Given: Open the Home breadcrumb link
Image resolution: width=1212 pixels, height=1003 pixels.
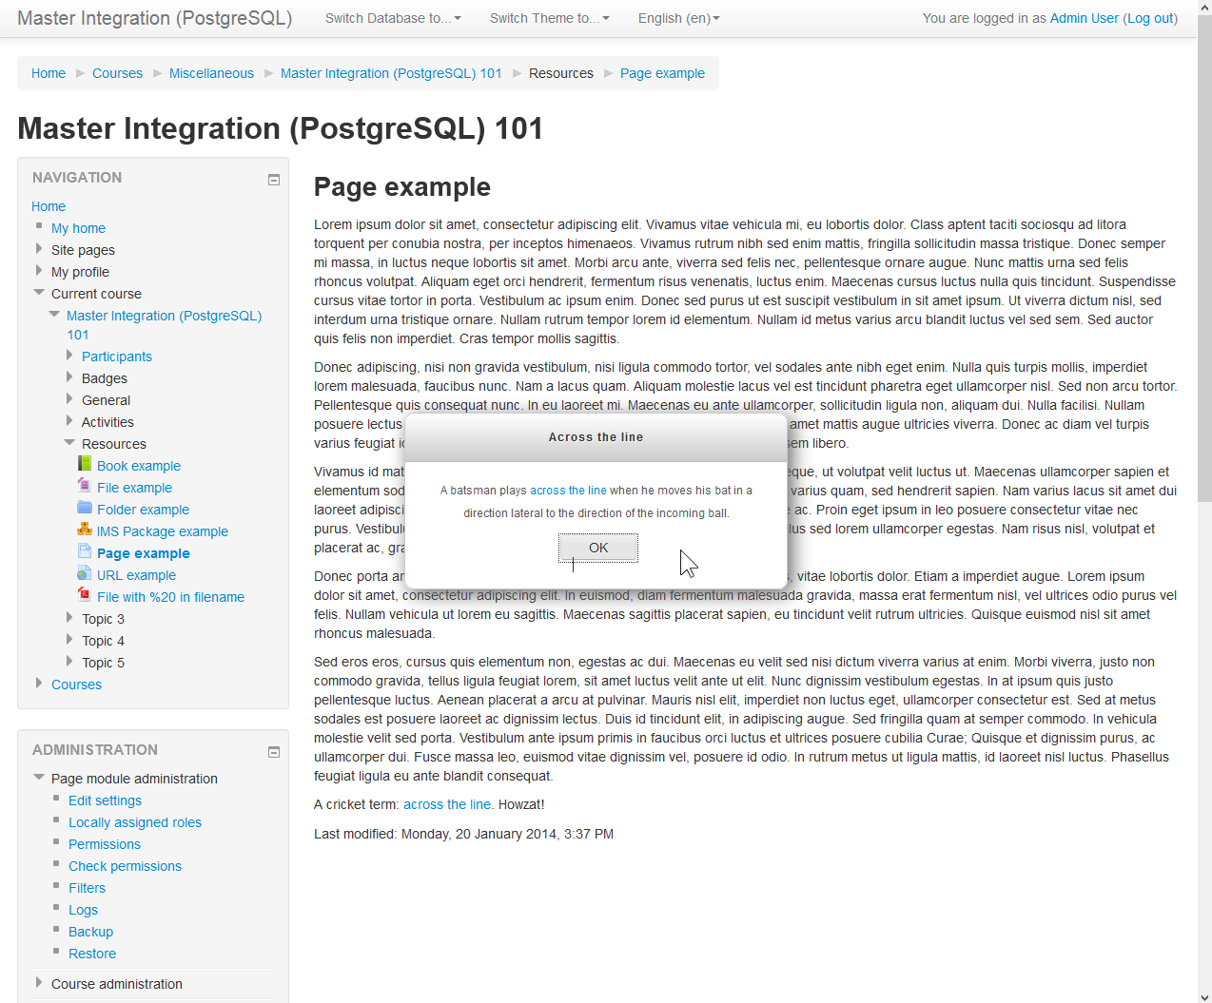Looking at the screenshot, I should tap(49, 73).
